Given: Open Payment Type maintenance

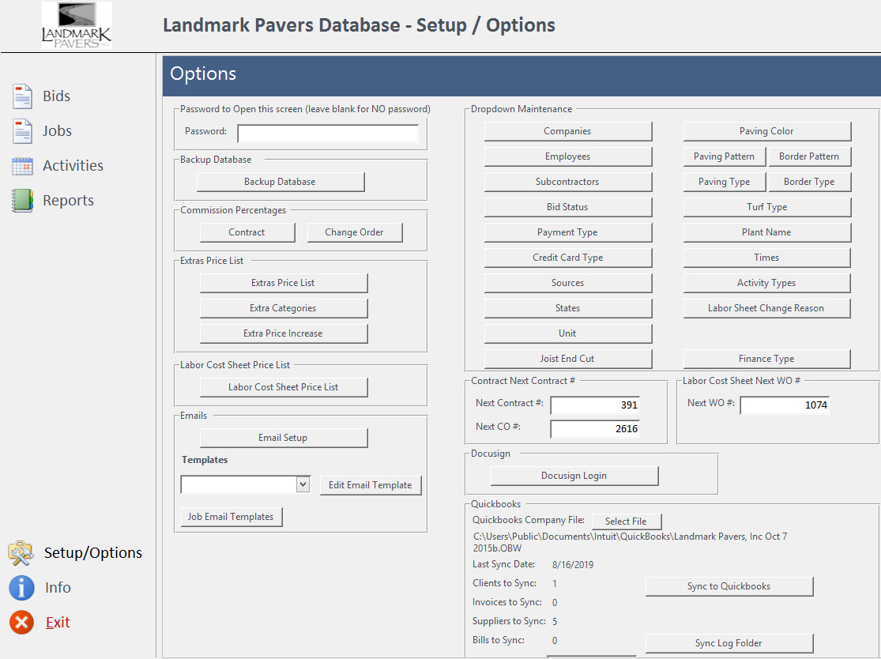Looking at the screenshot, I should pyautogui.click(x=568, y=232).
